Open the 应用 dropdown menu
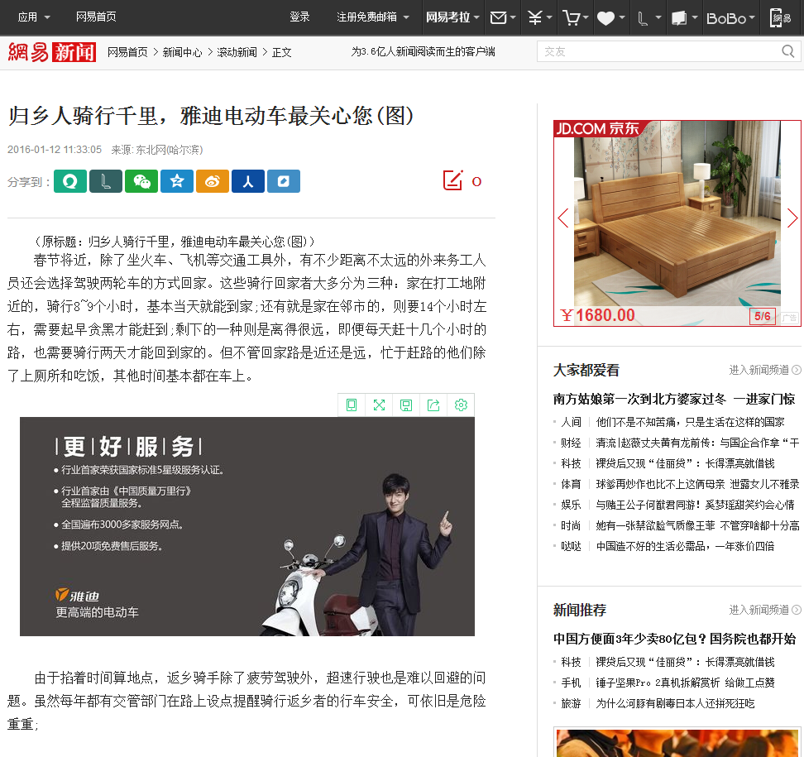The width and height of the screenshot is (804, 757). (x=34, y=17)
